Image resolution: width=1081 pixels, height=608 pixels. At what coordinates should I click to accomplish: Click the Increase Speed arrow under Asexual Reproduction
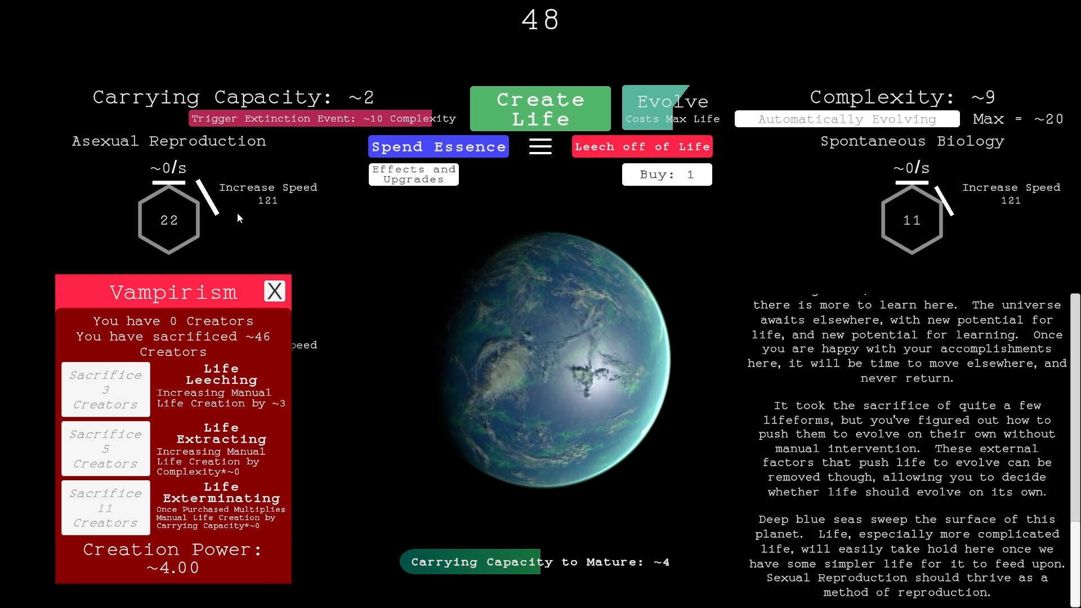pyautogui.click(x=208, y=198)
